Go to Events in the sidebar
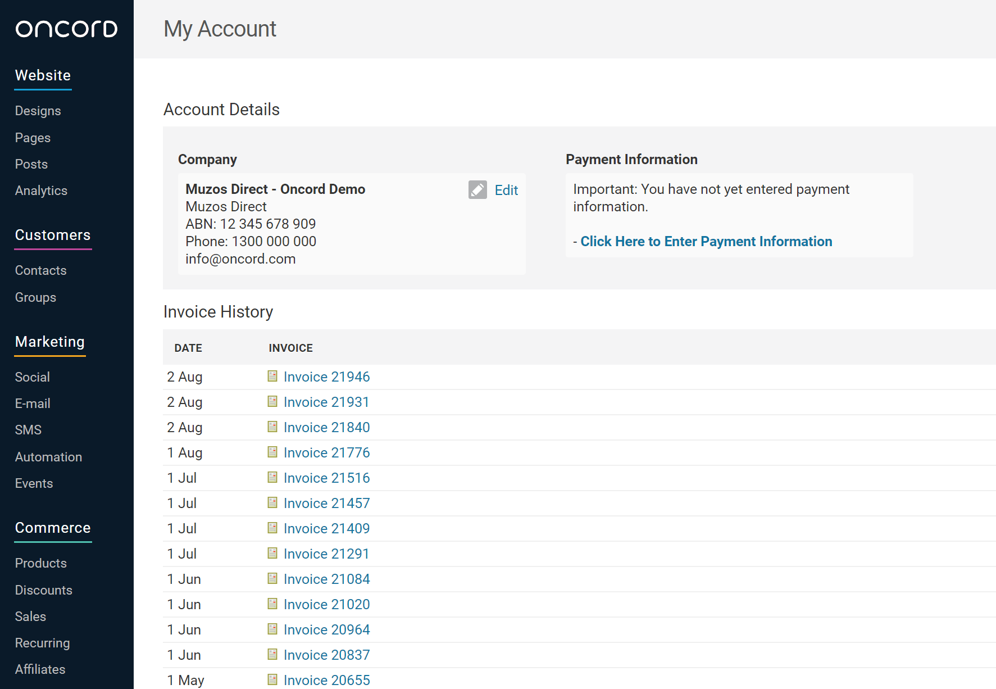This screenshot has width=996, height=689. 34,483
